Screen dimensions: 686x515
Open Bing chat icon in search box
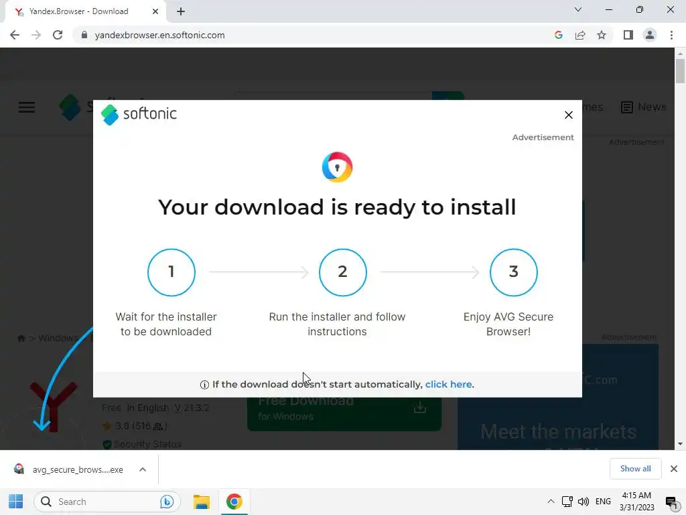click(x=167, y=502)
